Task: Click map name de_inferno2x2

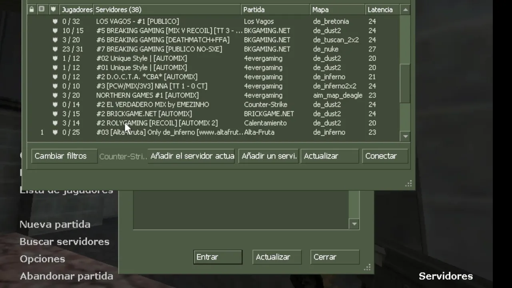Action: (x=334, y=86)
